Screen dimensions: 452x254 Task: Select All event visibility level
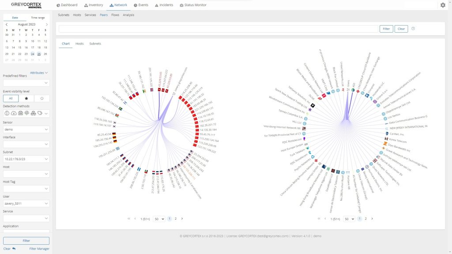click(11, 98)
